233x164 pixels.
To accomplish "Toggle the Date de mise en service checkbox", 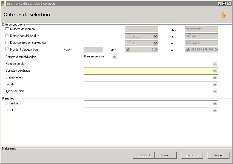I will [7, 42].
